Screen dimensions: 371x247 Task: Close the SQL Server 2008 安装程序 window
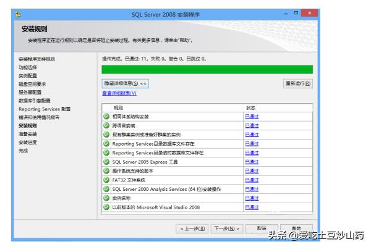click(x=309, y=13)
